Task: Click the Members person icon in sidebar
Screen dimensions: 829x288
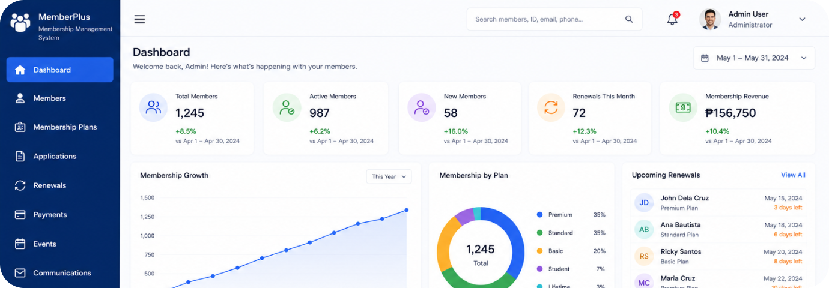Action: (20, 98)
